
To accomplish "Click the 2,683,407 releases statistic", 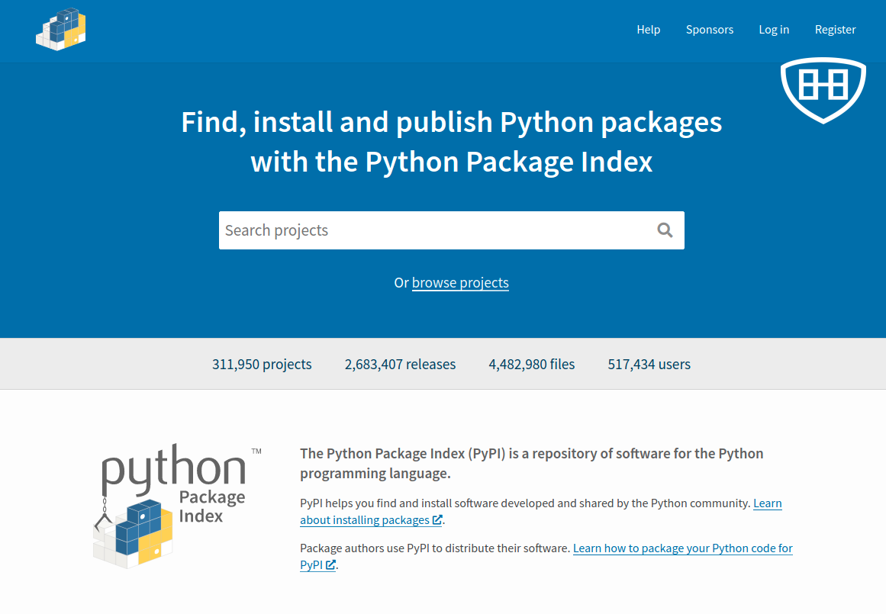I will point(400,365).
